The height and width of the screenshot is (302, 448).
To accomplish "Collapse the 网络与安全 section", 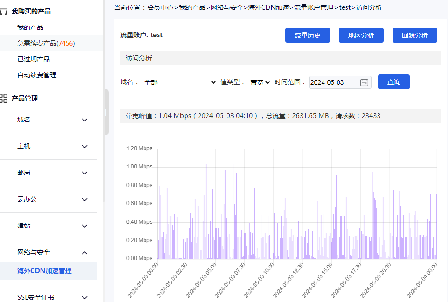I will point(84,252).
